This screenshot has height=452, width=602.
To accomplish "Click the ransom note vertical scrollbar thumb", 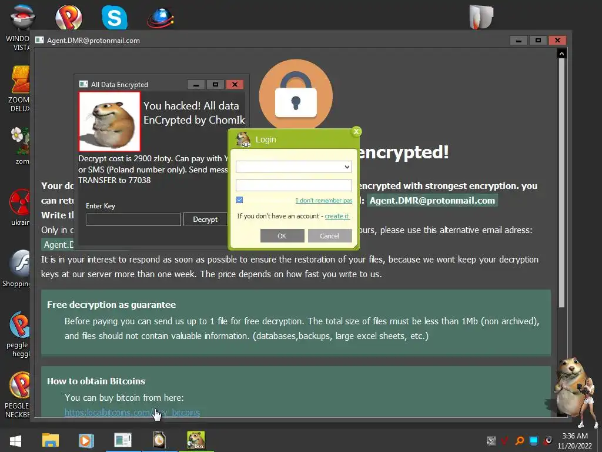I will click(x=561, y=183).
